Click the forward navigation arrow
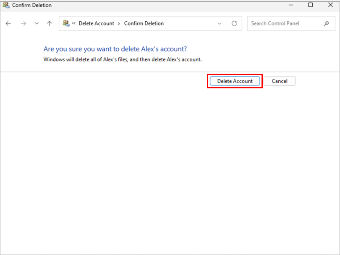The width and height of the screenshot is (340, 255). click(23, 23)
